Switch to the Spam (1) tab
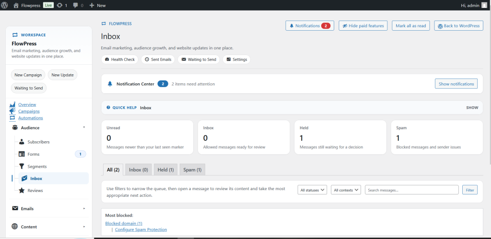The width and height of the screenshot is (491, 239). point(192,170)
